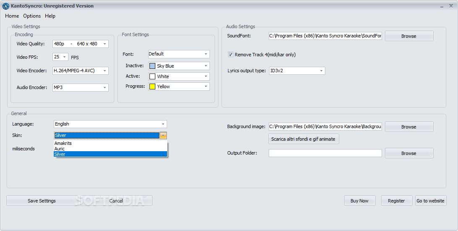
Task: Click Go to website button
Action: click(431, 201)
